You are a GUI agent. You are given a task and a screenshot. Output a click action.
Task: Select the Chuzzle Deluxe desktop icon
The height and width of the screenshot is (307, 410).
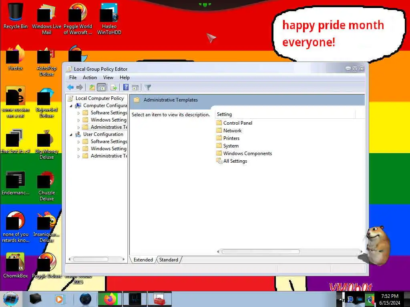coord(46,185)
